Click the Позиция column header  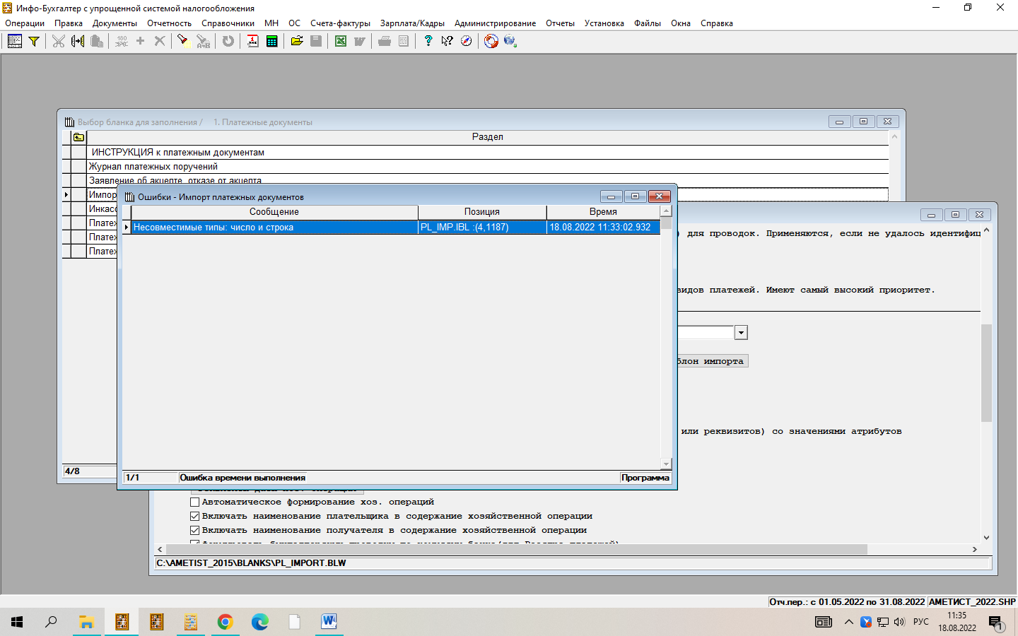pyautogui.click(x=482, y=212)
